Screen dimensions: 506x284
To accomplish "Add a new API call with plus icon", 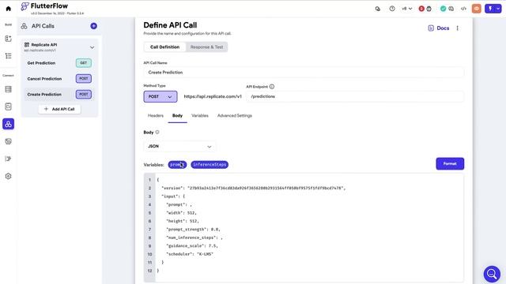I will coord(93,26).
